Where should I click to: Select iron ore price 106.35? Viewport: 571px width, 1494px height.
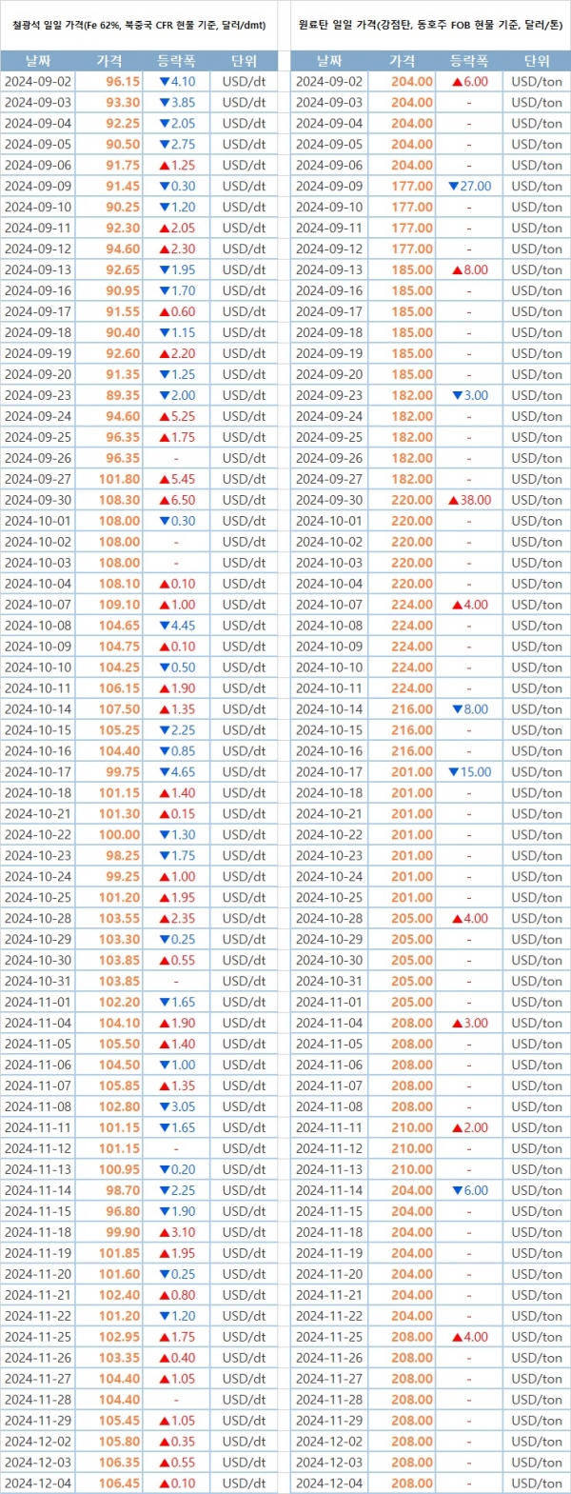[120, 1463]
